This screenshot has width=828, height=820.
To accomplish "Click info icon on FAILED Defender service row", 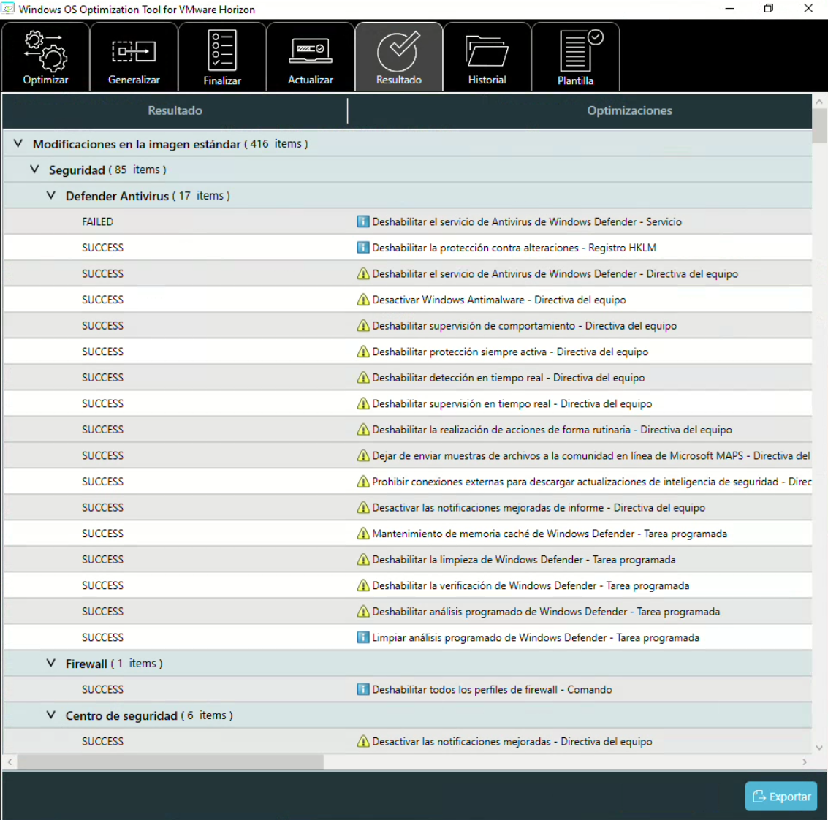I will tap(363, 221).
